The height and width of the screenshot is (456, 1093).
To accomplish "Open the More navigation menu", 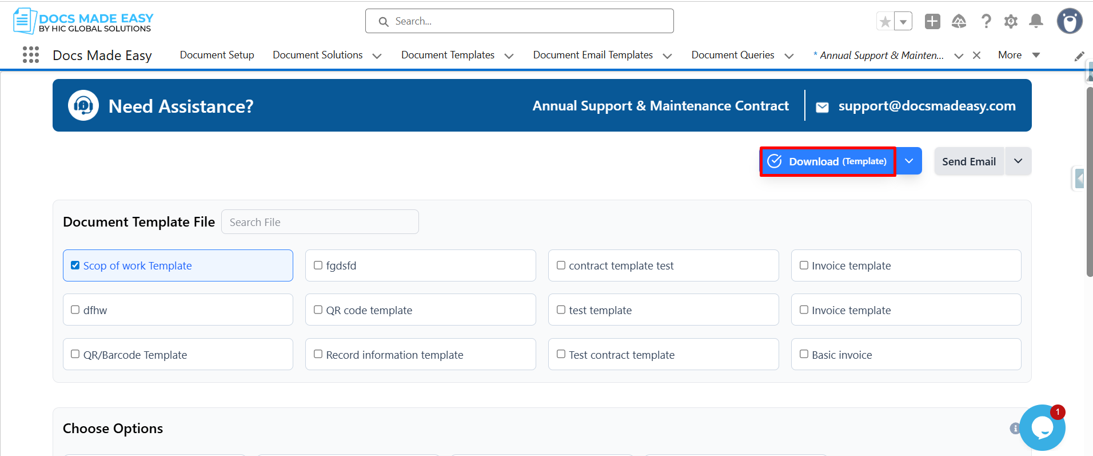I will [1019, 55].
